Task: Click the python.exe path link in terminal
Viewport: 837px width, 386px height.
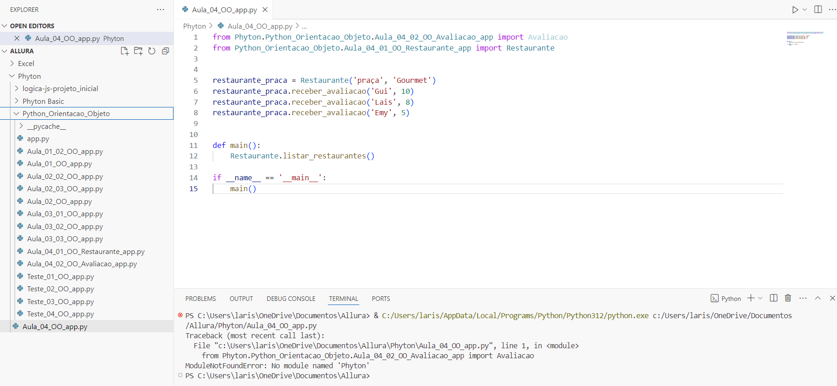Action: (x=515, y=315)
